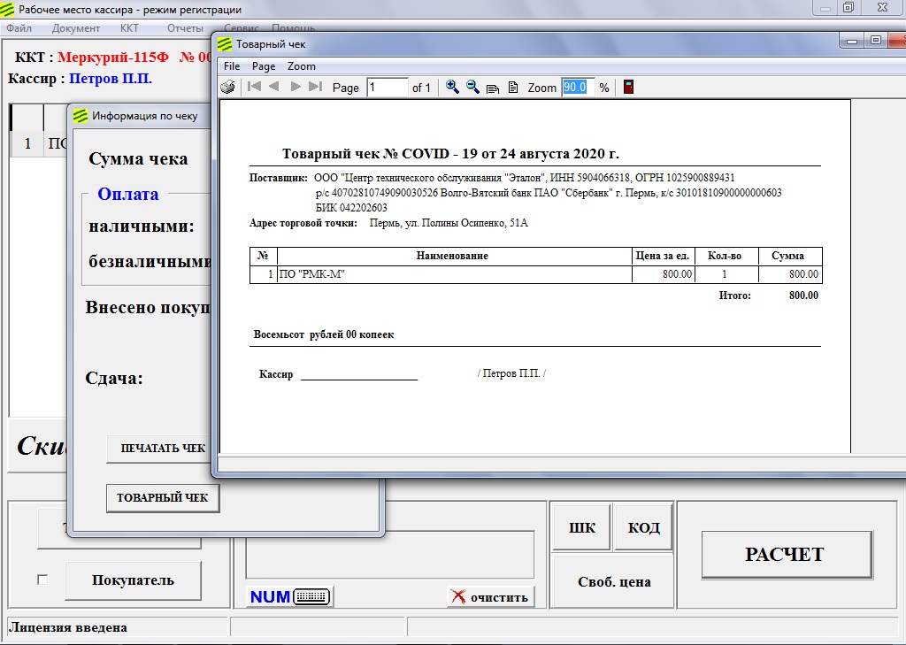
Task: Open the Page menu in preview window
Action: 264,66
